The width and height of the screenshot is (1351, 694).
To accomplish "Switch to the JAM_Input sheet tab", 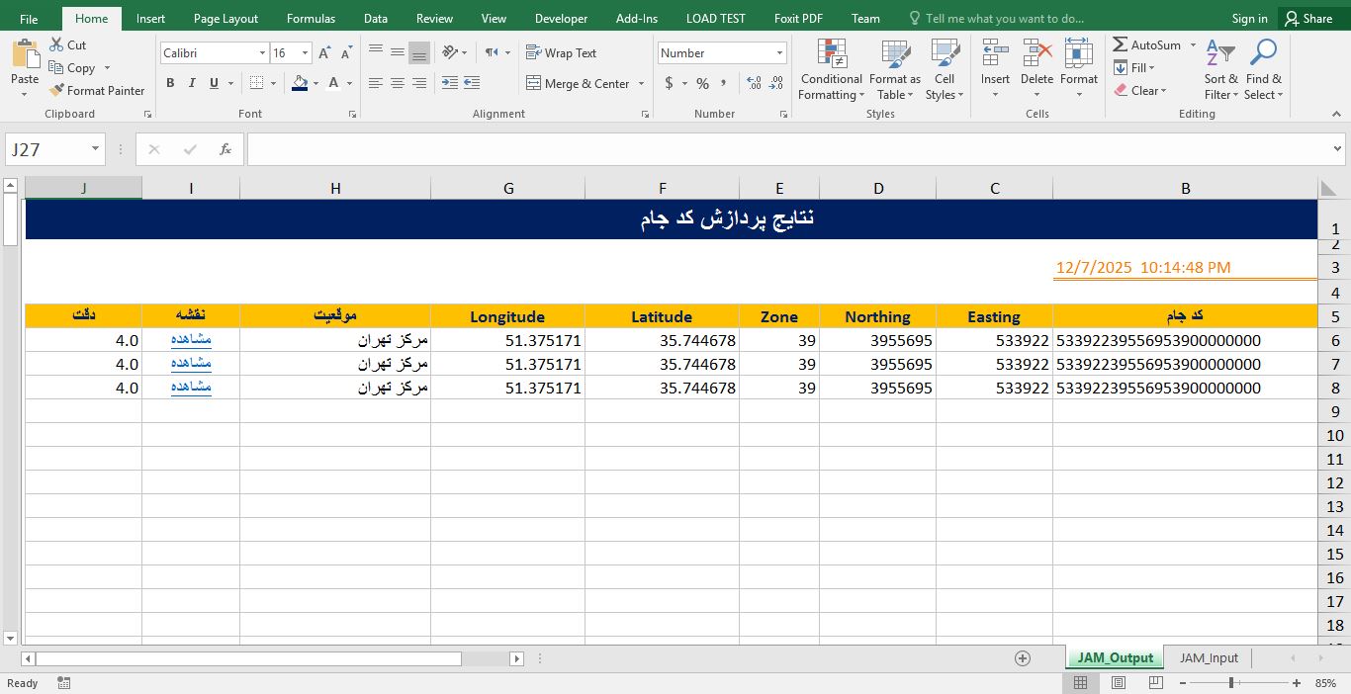I will (1208, 658).
